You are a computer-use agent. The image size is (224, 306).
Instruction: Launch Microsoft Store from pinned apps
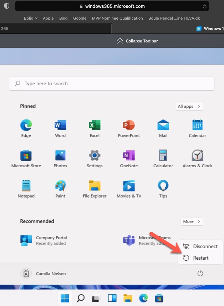point(26,158)
